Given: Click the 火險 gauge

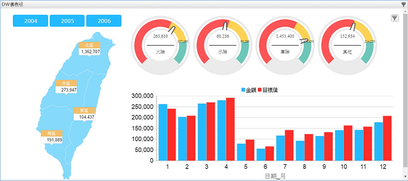Looking at the screenshot, I should 161,46.
